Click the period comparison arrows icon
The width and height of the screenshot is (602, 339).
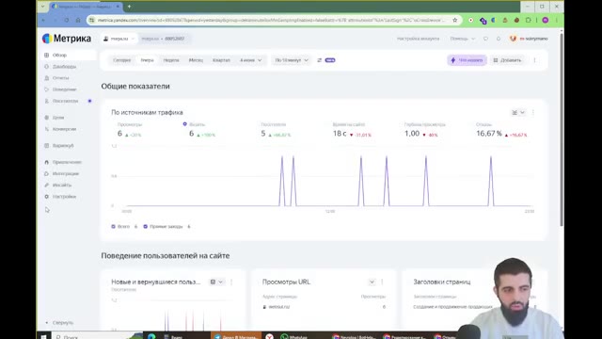[x=320, y=60]
